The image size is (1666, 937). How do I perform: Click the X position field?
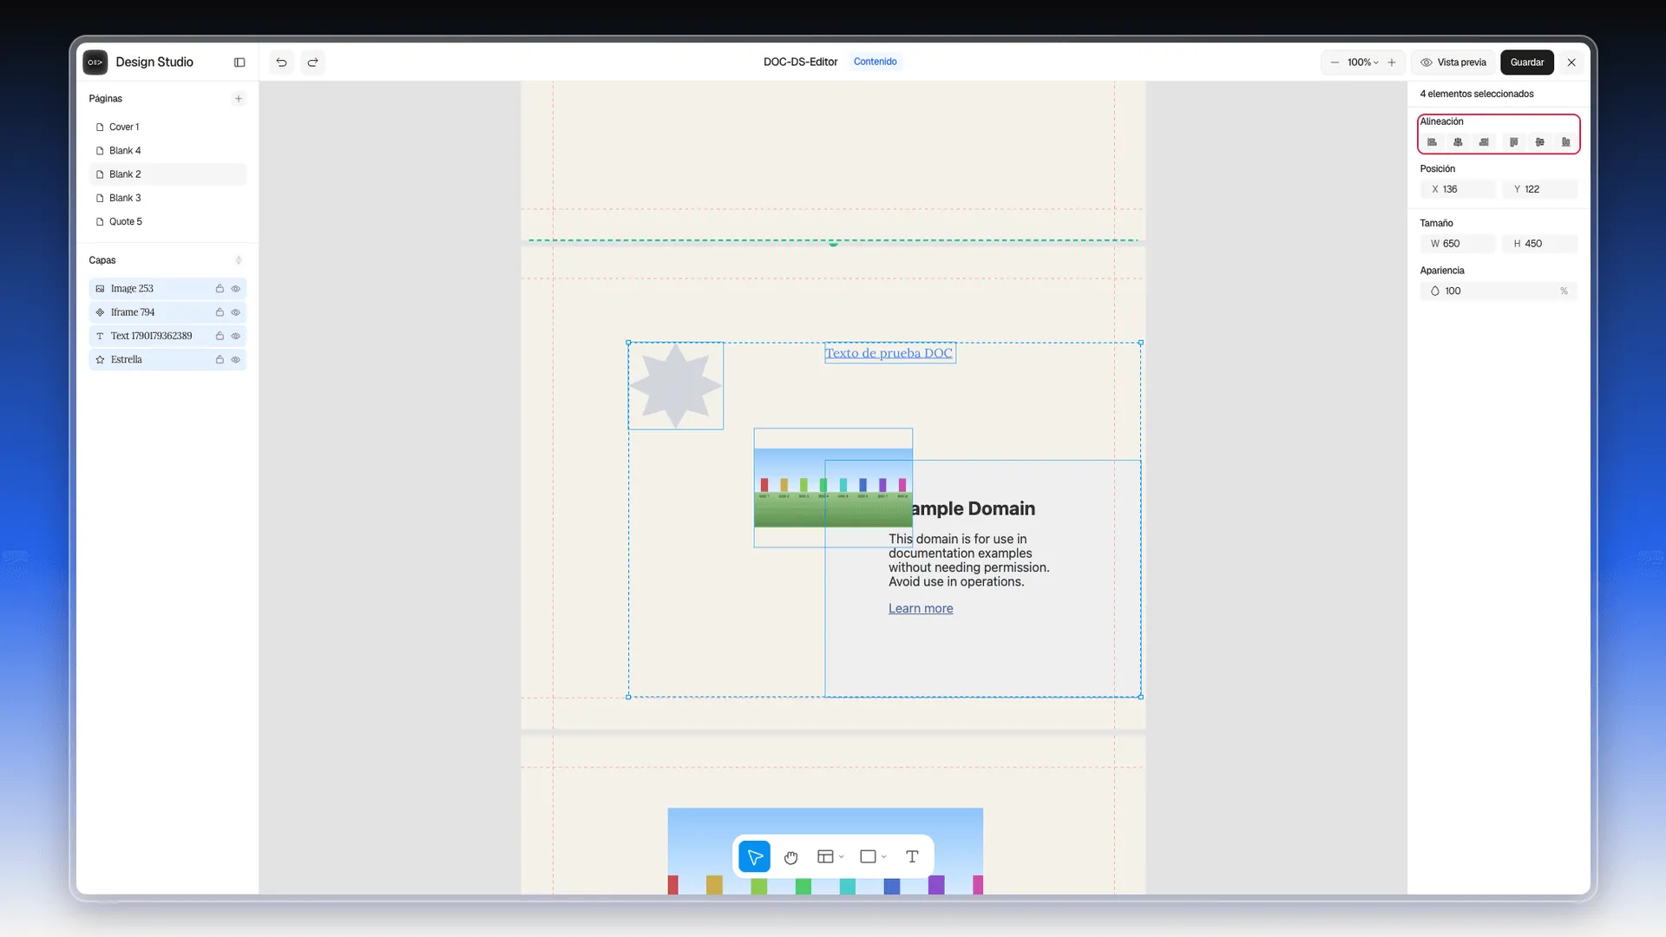point(1459,189)
